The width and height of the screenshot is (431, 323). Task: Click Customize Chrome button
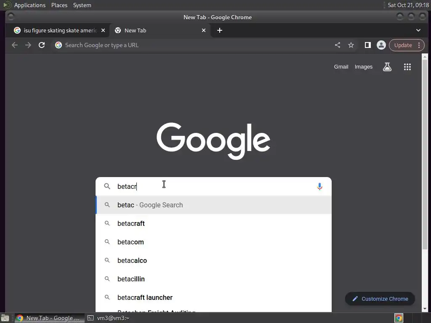380,299
